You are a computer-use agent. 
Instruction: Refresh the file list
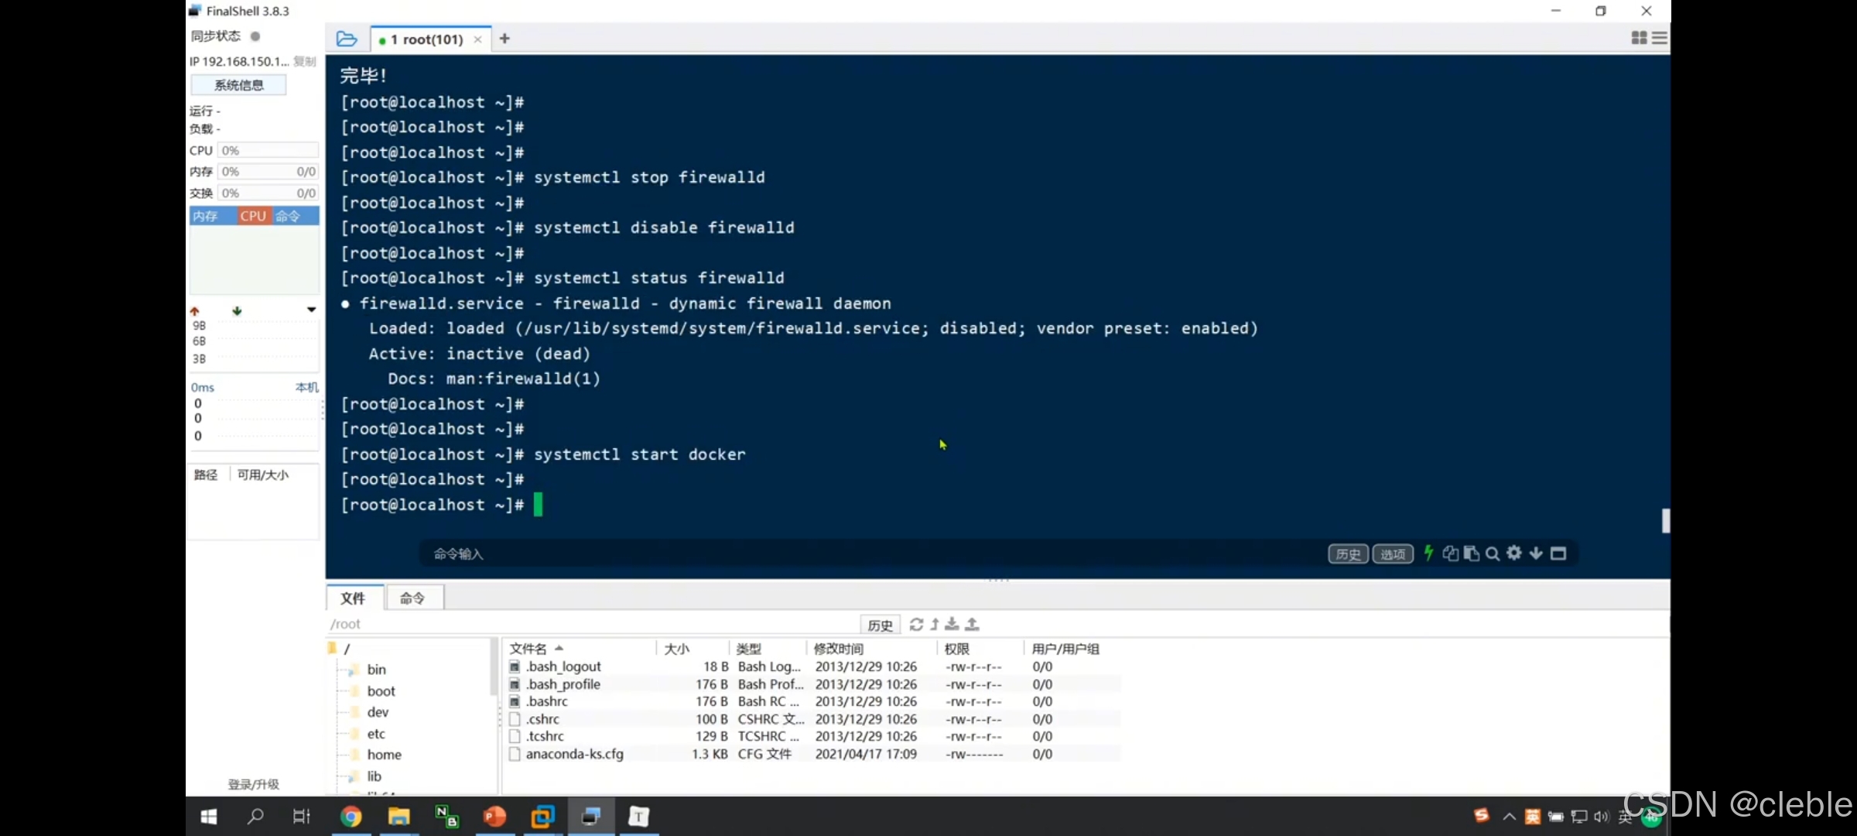(916, 624)
